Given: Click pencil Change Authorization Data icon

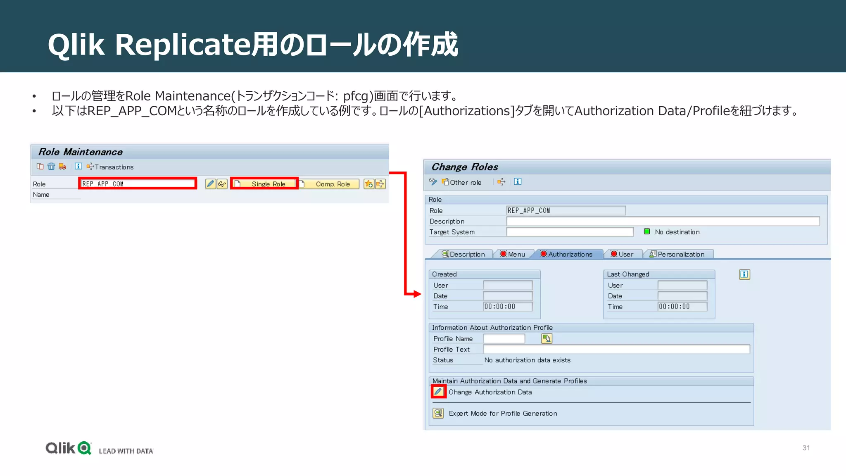Looking at the screenshot, I should click(438, 392).
